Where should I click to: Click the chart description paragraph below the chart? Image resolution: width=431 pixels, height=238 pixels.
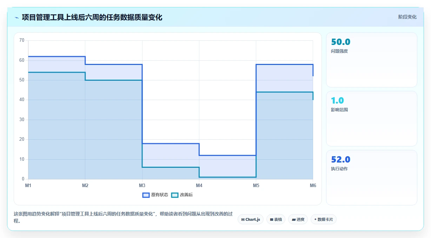coord(123,218)
